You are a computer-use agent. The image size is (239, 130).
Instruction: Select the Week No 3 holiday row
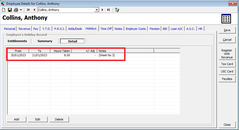pos(67,55)
